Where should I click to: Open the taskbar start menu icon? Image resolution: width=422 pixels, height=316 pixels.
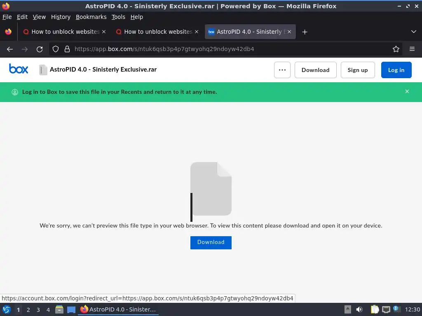click(x=7, y=309)
